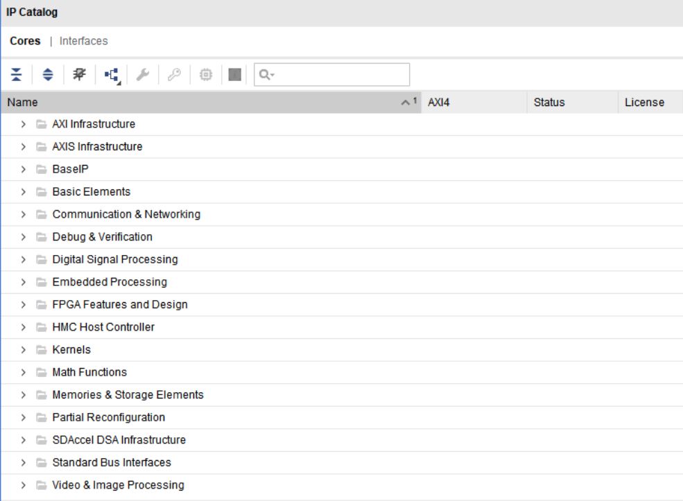Screen dimensions: 683x501
Task: Click the Expand All toolbar icon
Action: [48, 74]
